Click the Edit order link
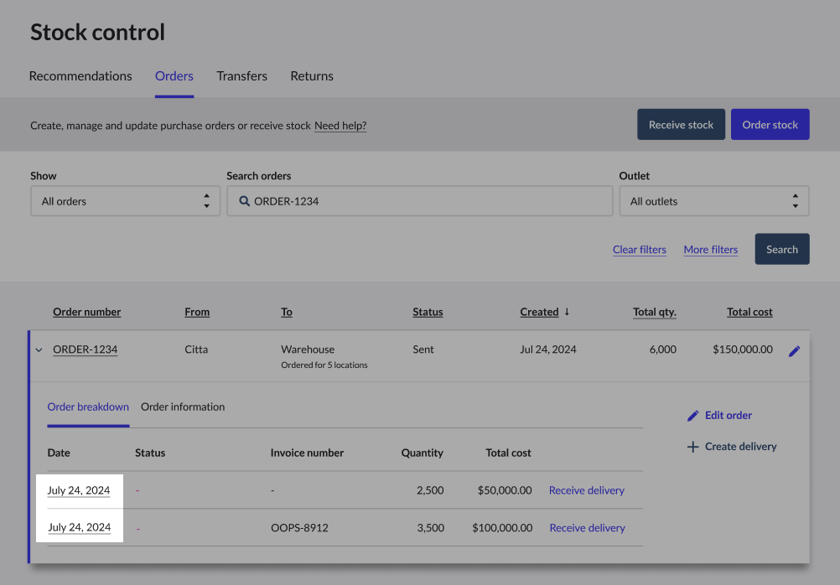The height and width of the screenshot is (585, 840). click(719, 415)
